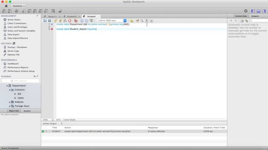Open the Snippets tab
Image resolution: width=268 pixels, height=150 pixels.
pyautogui.click(x=255, y=16)
